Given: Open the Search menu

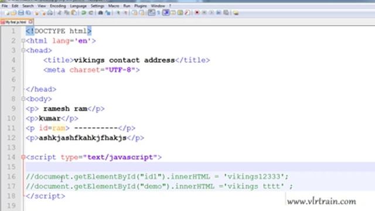Looking at the screenshot, I should coord(28,6).
